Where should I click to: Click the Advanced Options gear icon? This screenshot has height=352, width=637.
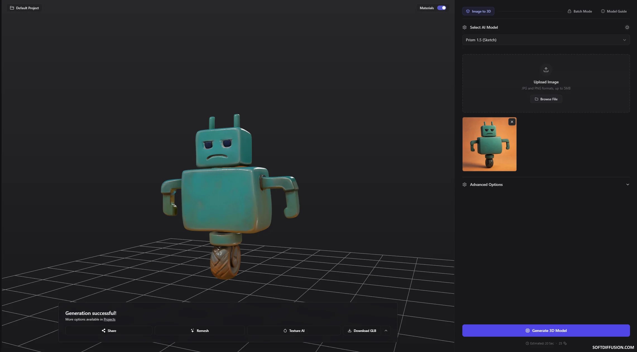[x=464, y=185]
